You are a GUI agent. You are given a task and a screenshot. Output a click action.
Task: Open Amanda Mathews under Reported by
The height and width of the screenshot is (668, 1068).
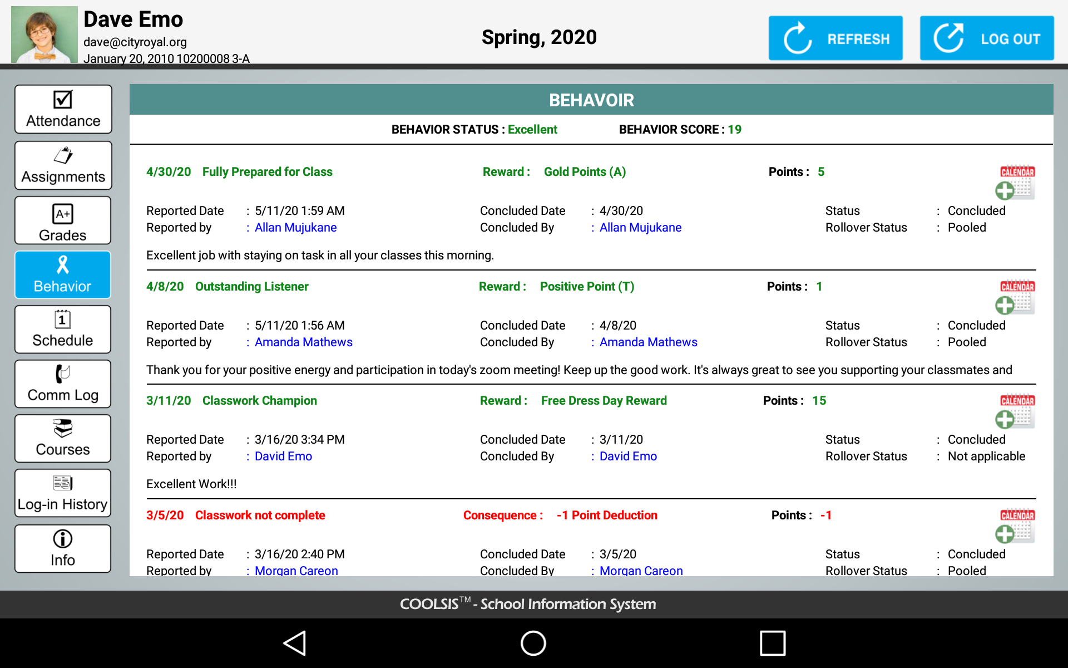coord(303,342)
